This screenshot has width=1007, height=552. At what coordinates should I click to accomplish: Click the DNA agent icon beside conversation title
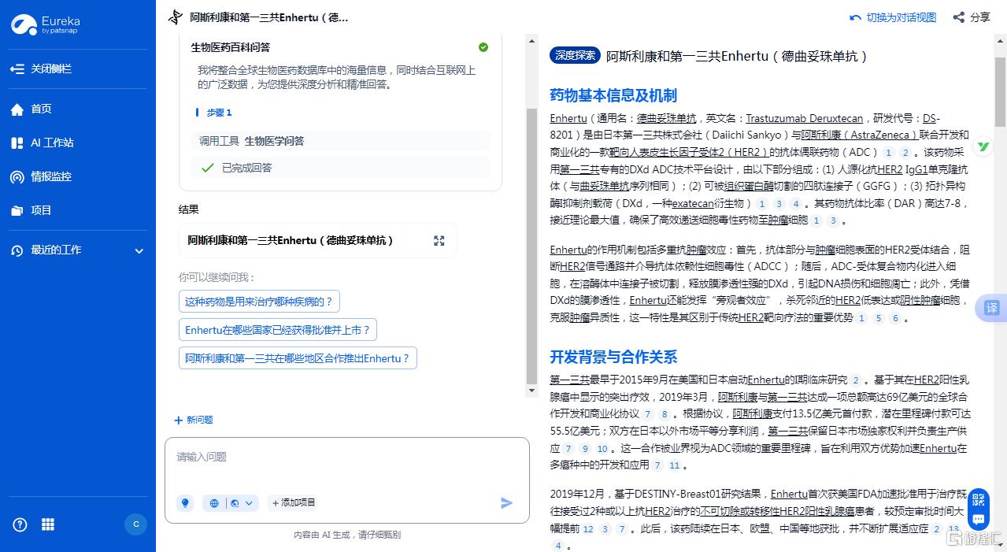tap(176, 17)
